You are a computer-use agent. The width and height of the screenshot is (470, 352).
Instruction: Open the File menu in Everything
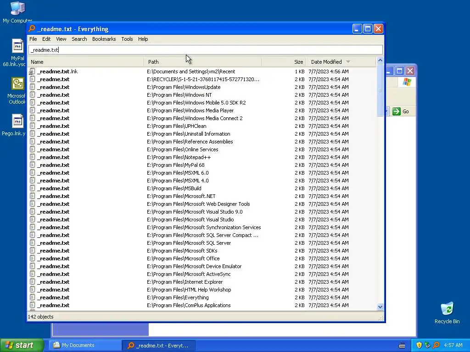click(x=33, y=39)
